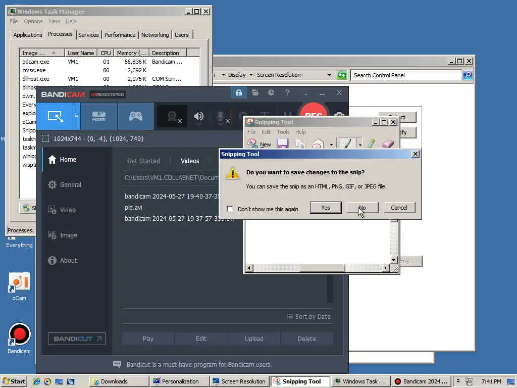Expand the Pen options dropdown arrow
This screenshot has width=517, height=388.
tap(359, 144)
